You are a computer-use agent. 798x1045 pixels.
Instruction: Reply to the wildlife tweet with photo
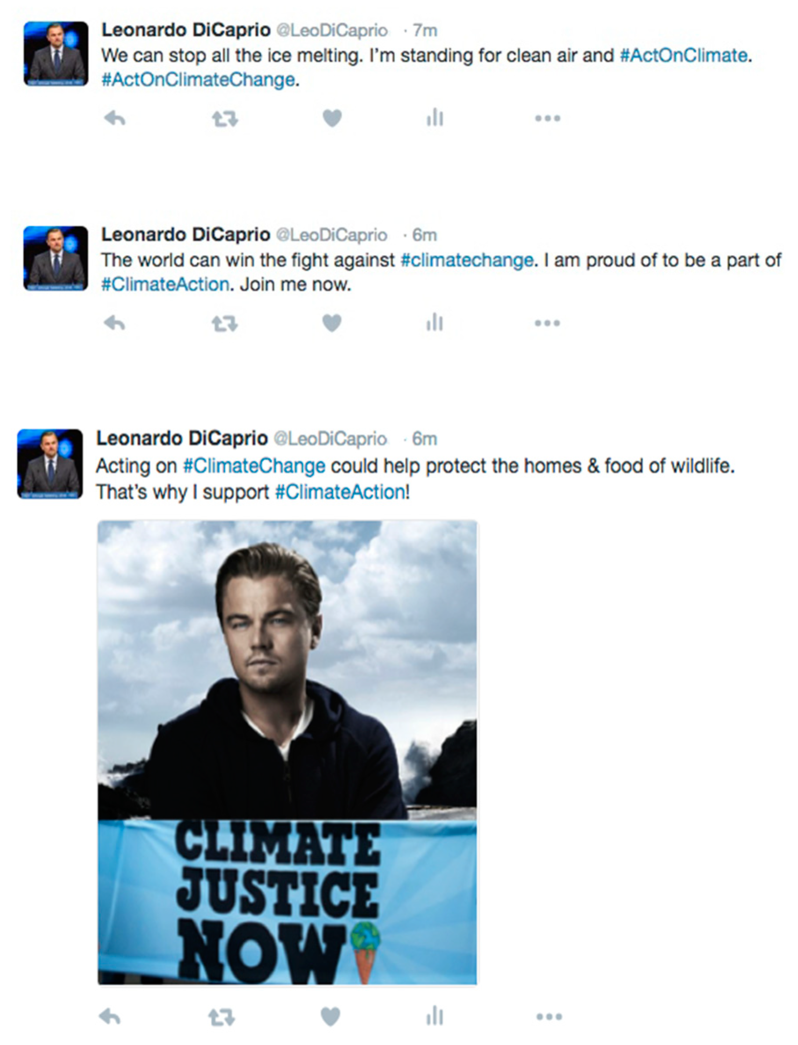110,1017
